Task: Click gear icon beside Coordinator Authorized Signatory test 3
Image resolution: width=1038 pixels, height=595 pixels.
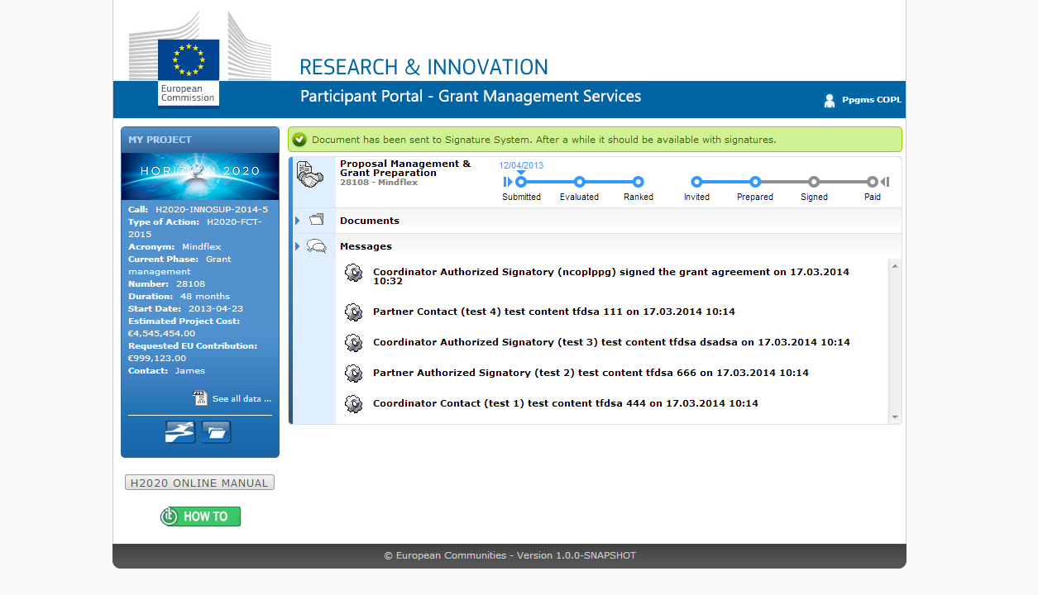Action: [354, 342]
